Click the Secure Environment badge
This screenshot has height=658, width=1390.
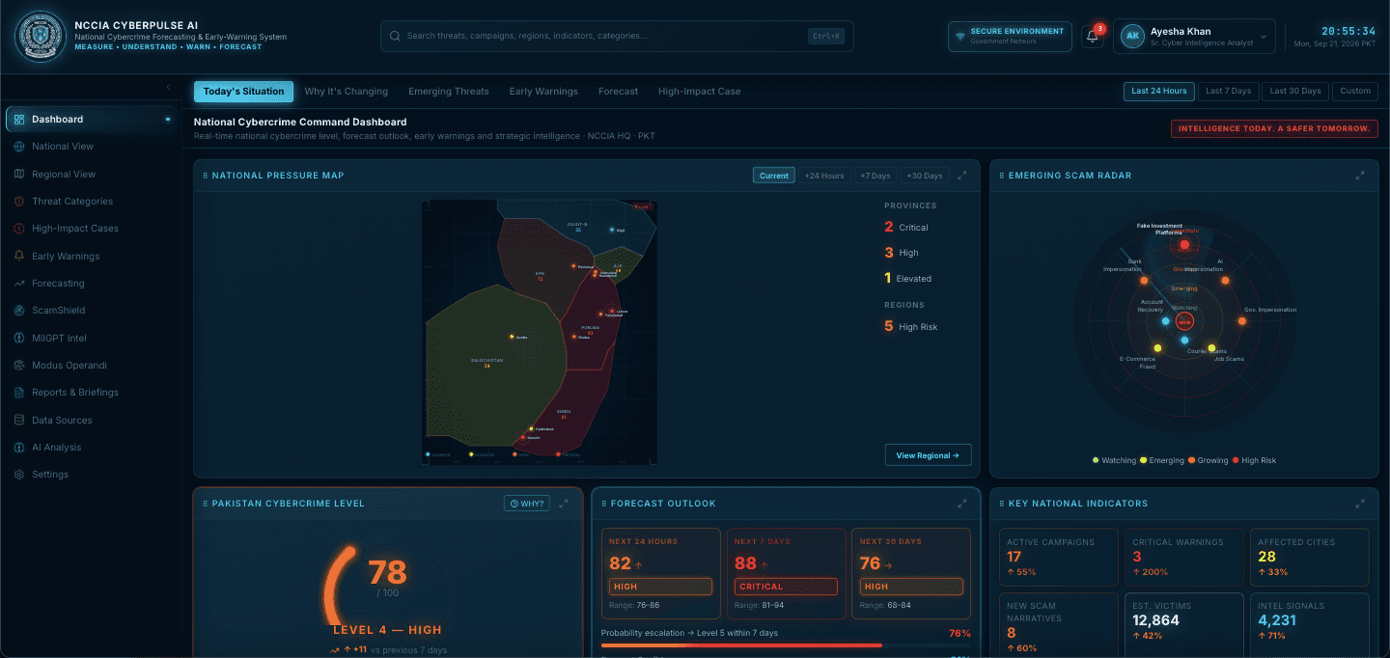[x=1010, y=37]
